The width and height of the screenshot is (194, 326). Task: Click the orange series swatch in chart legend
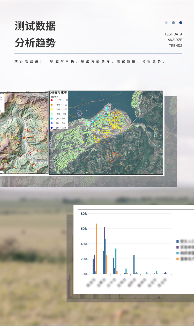(178, 259)
